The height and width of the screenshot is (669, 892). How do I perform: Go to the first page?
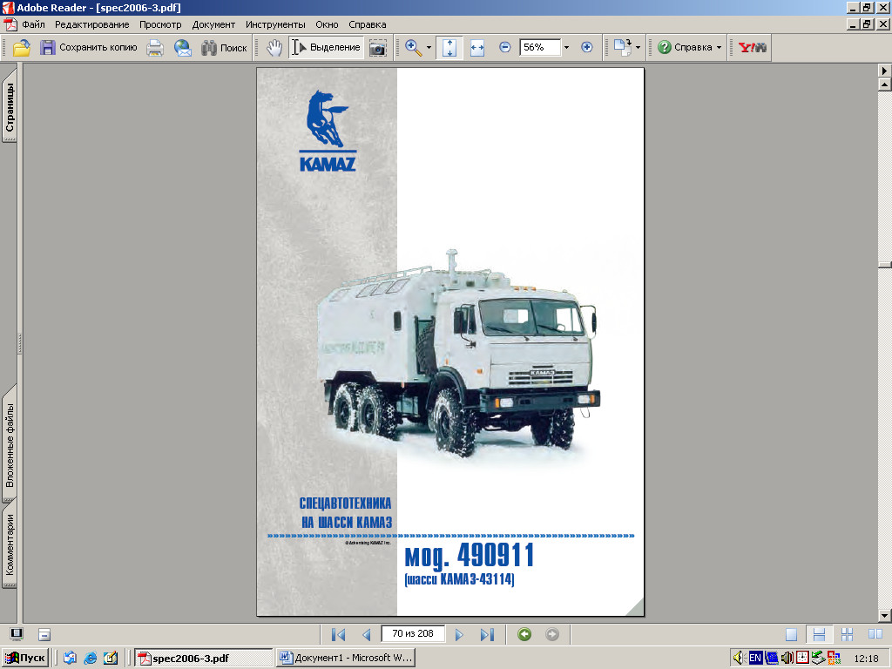339,634
